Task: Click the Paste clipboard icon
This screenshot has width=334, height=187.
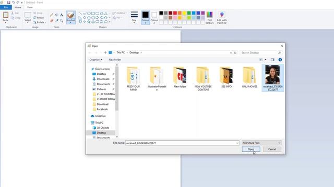Action: pyautogui.click(x=6, y=15)
